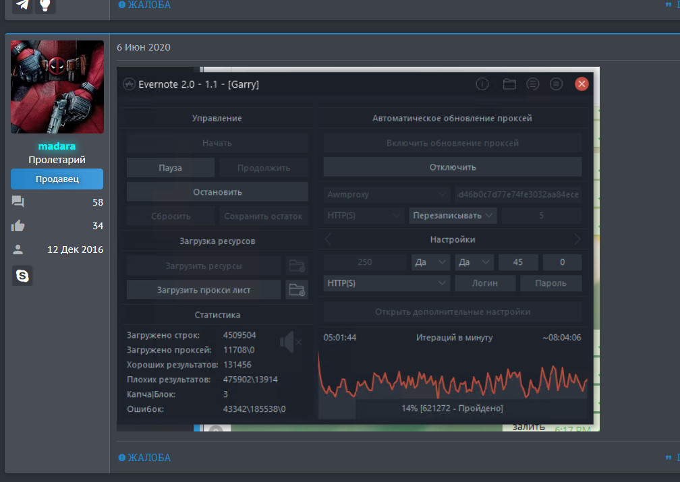The height and width of the screenshot is (482, 680).
Task: Open the HTTP(S) dropdown beside Логин button
Action: pos(387,283)
